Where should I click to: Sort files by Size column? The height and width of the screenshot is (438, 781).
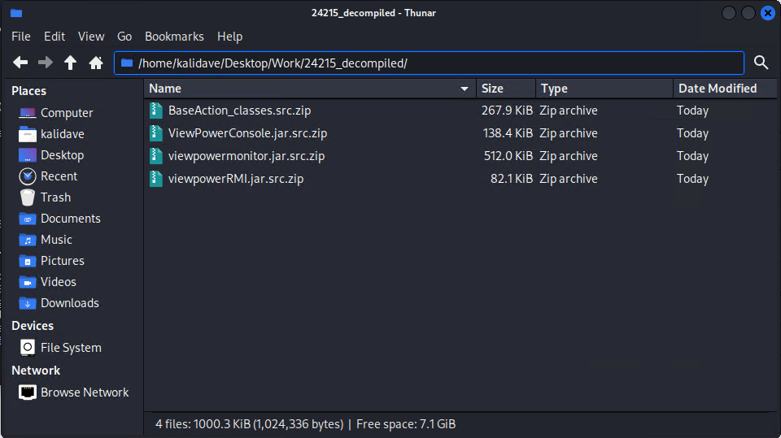504,89
